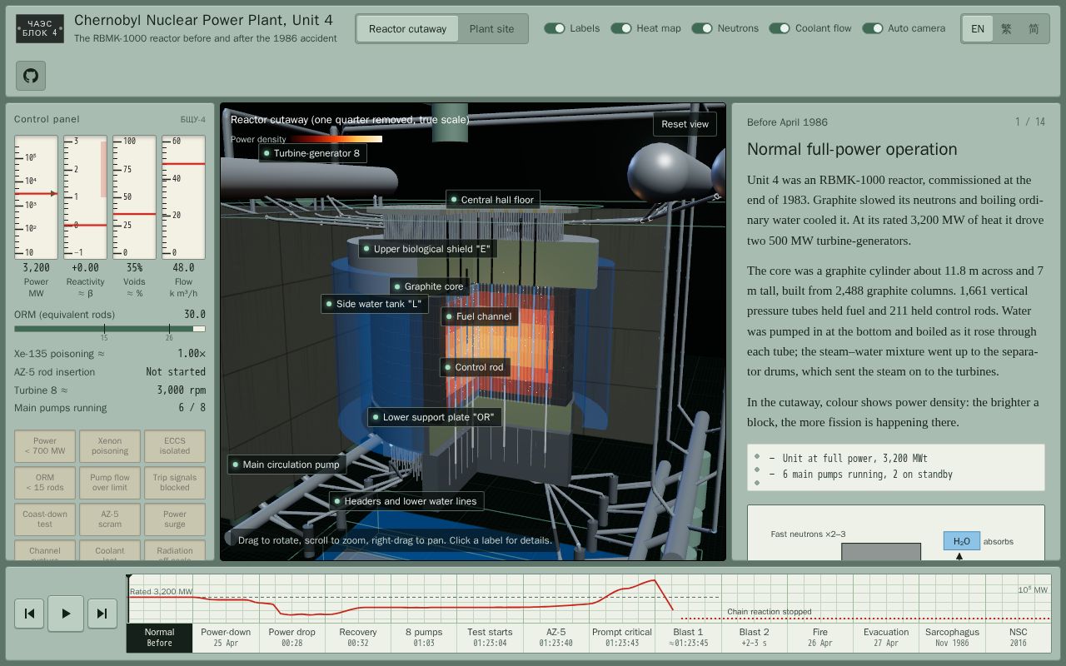Open the Upper biological shield "E" label
Screen dimensions: 1066x666
[427, 249]
